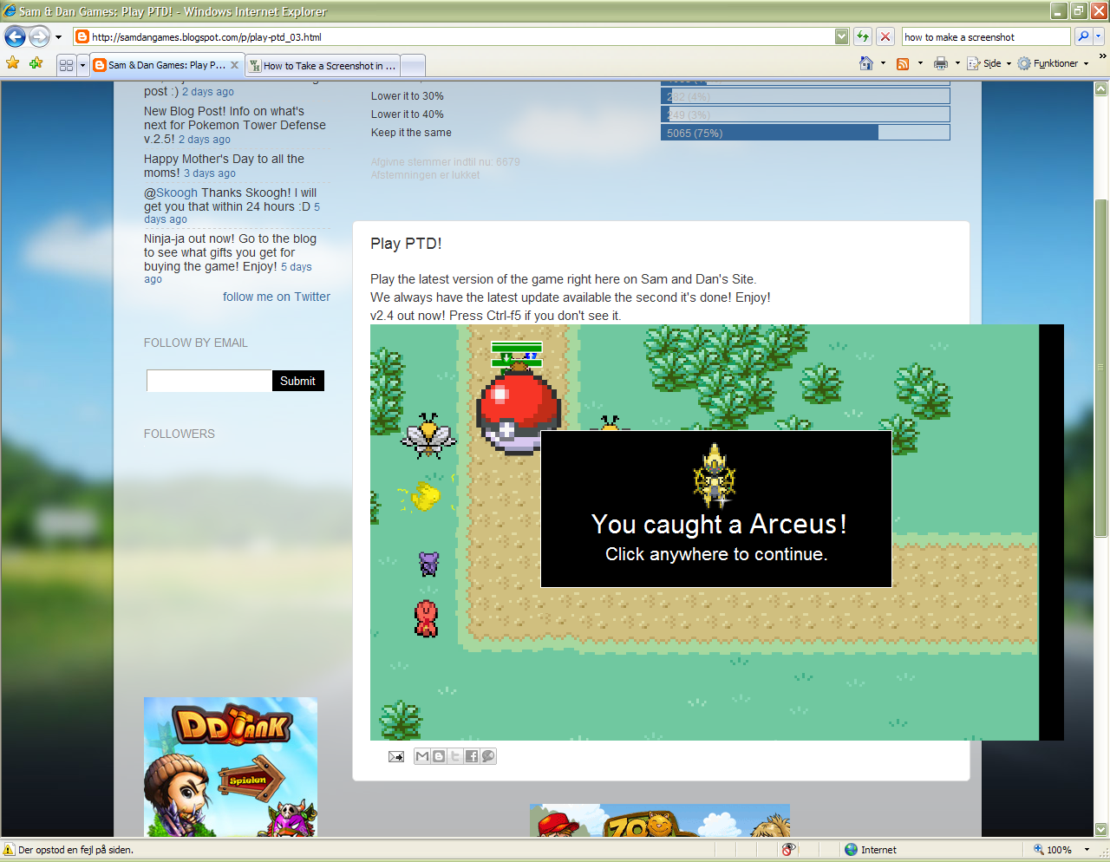Open a new blank tab
Image resolution: width=1110 pixels, height=862 pixels.
pyautogui.click(x=414, y=66)
